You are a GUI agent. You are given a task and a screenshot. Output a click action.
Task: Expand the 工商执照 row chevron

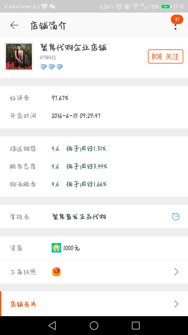click(177, 272)
